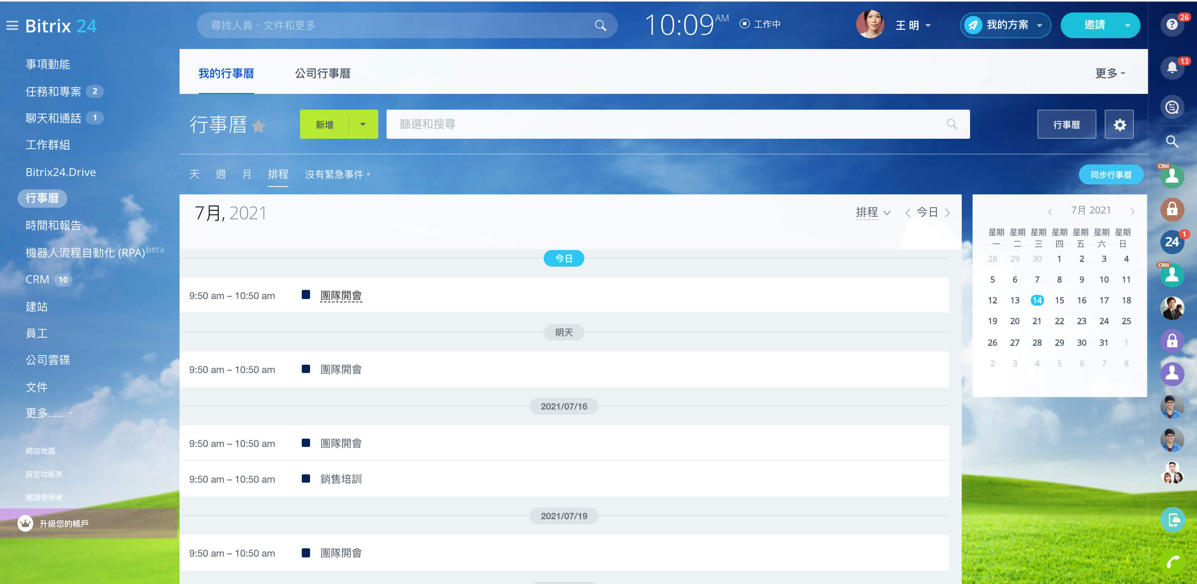
Task: Open the chat messages icon in right sidebar
Action: [x=1172, y=107]
